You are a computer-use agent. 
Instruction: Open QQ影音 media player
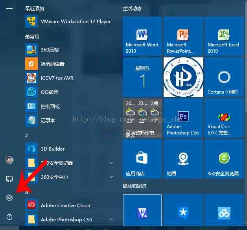[69, 92]
